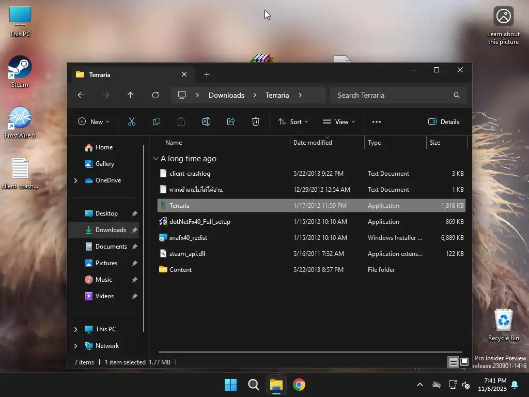Select the Content folder
529x397 pixels.
pyautogui.click(x=312, y=270)
